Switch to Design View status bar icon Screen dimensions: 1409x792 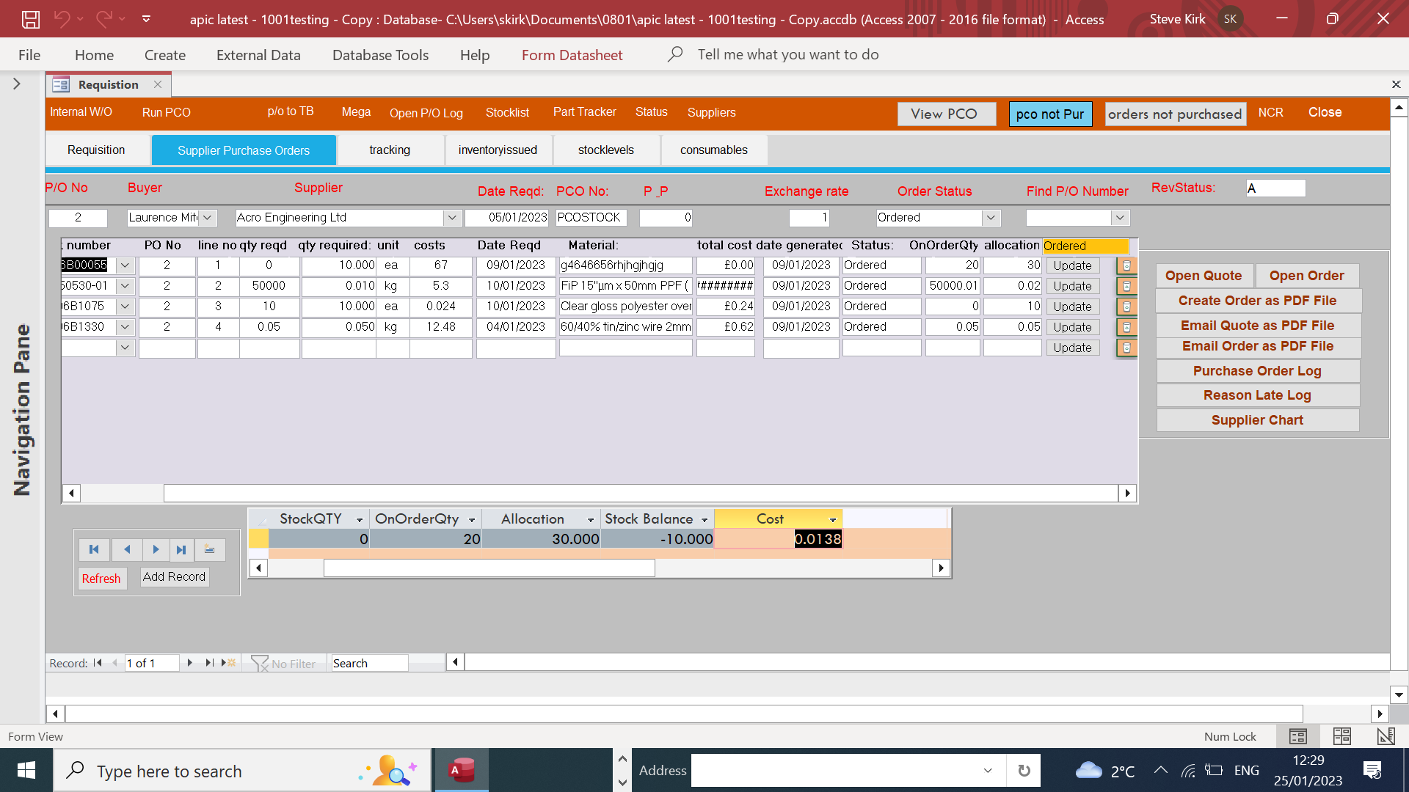[x=1386, y=736]
